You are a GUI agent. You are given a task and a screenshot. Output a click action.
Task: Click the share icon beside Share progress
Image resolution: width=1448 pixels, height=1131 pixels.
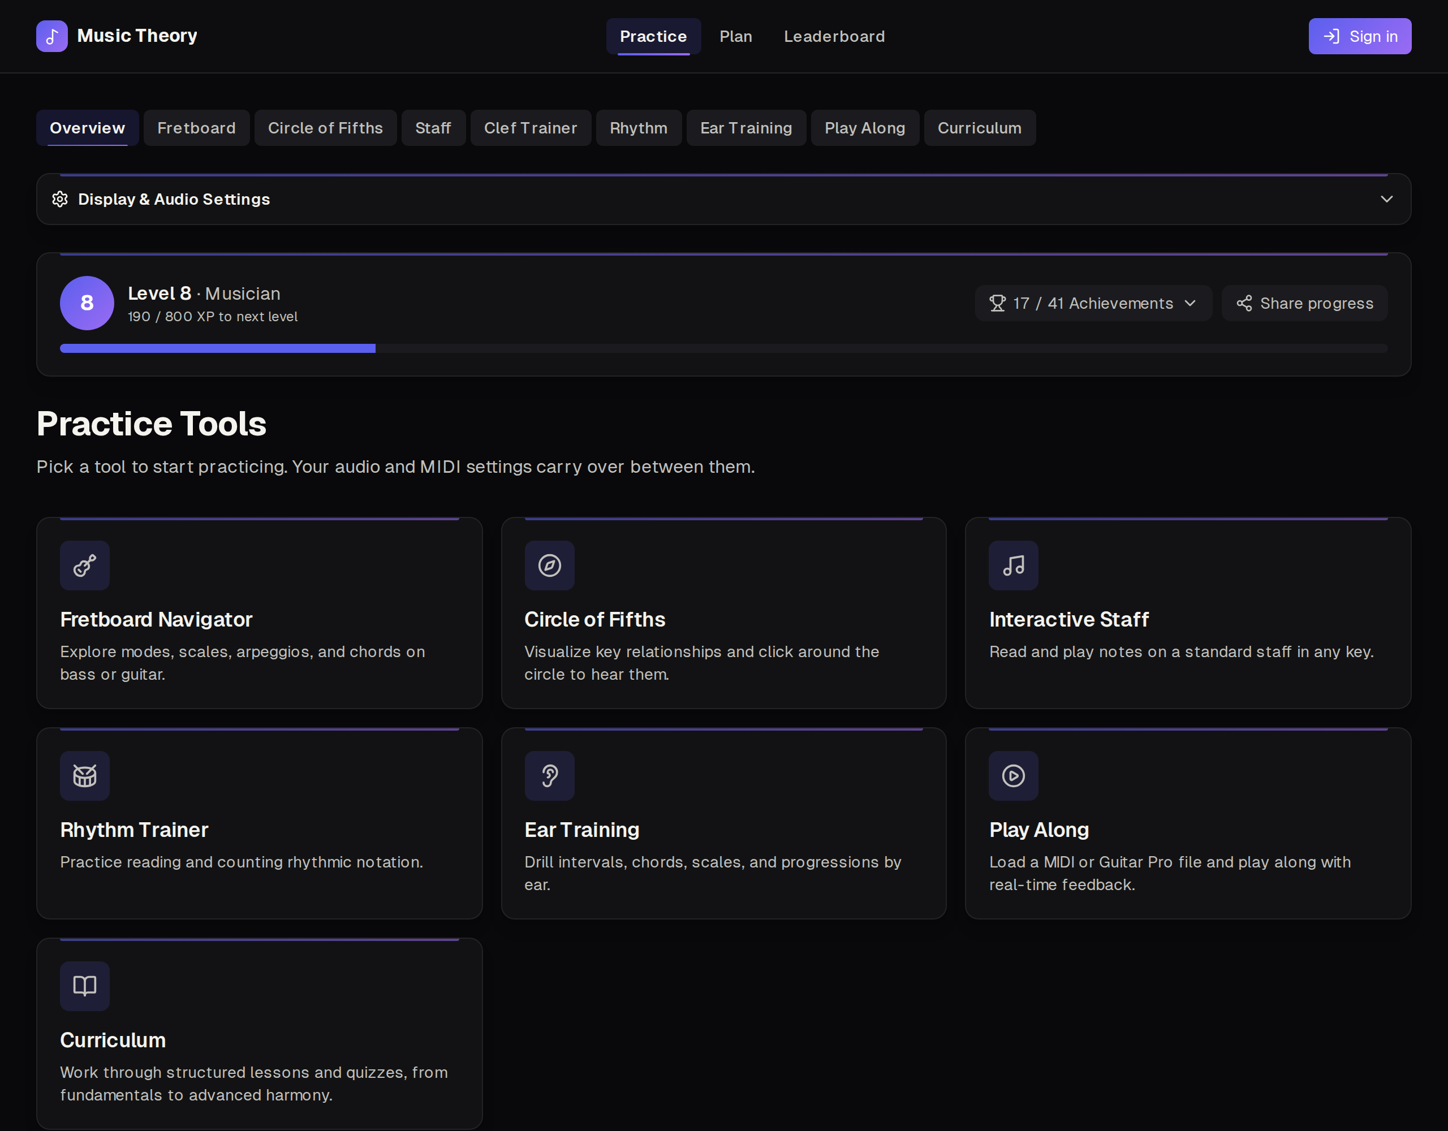click(1244, 303)
